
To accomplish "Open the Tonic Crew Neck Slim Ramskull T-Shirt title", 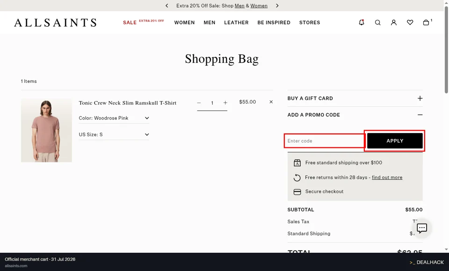I will (x=127, y=103).
